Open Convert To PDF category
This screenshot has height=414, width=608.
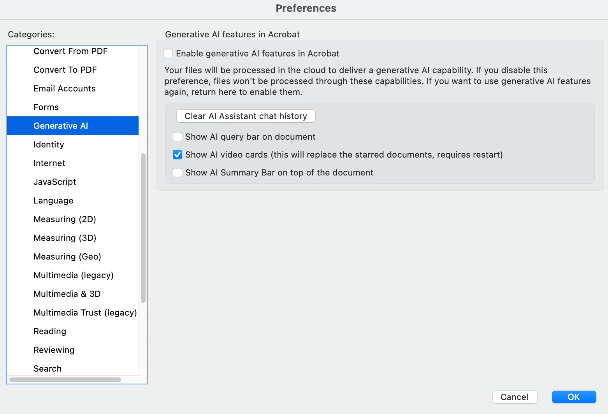[73, 70]
